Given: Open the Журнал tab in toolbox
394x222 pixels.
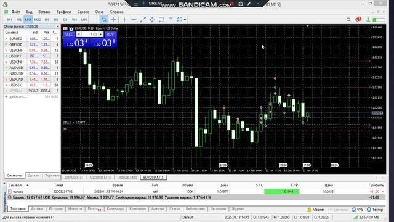Looking at the screenshot, I should (x=238, y=209).
